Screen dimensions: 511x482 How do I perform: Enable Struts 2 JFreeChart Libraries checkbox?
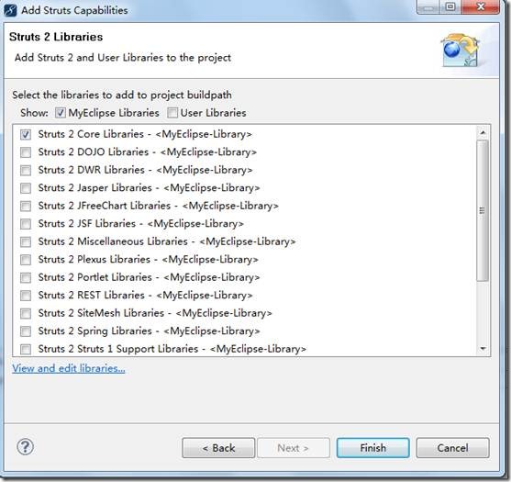26,206
